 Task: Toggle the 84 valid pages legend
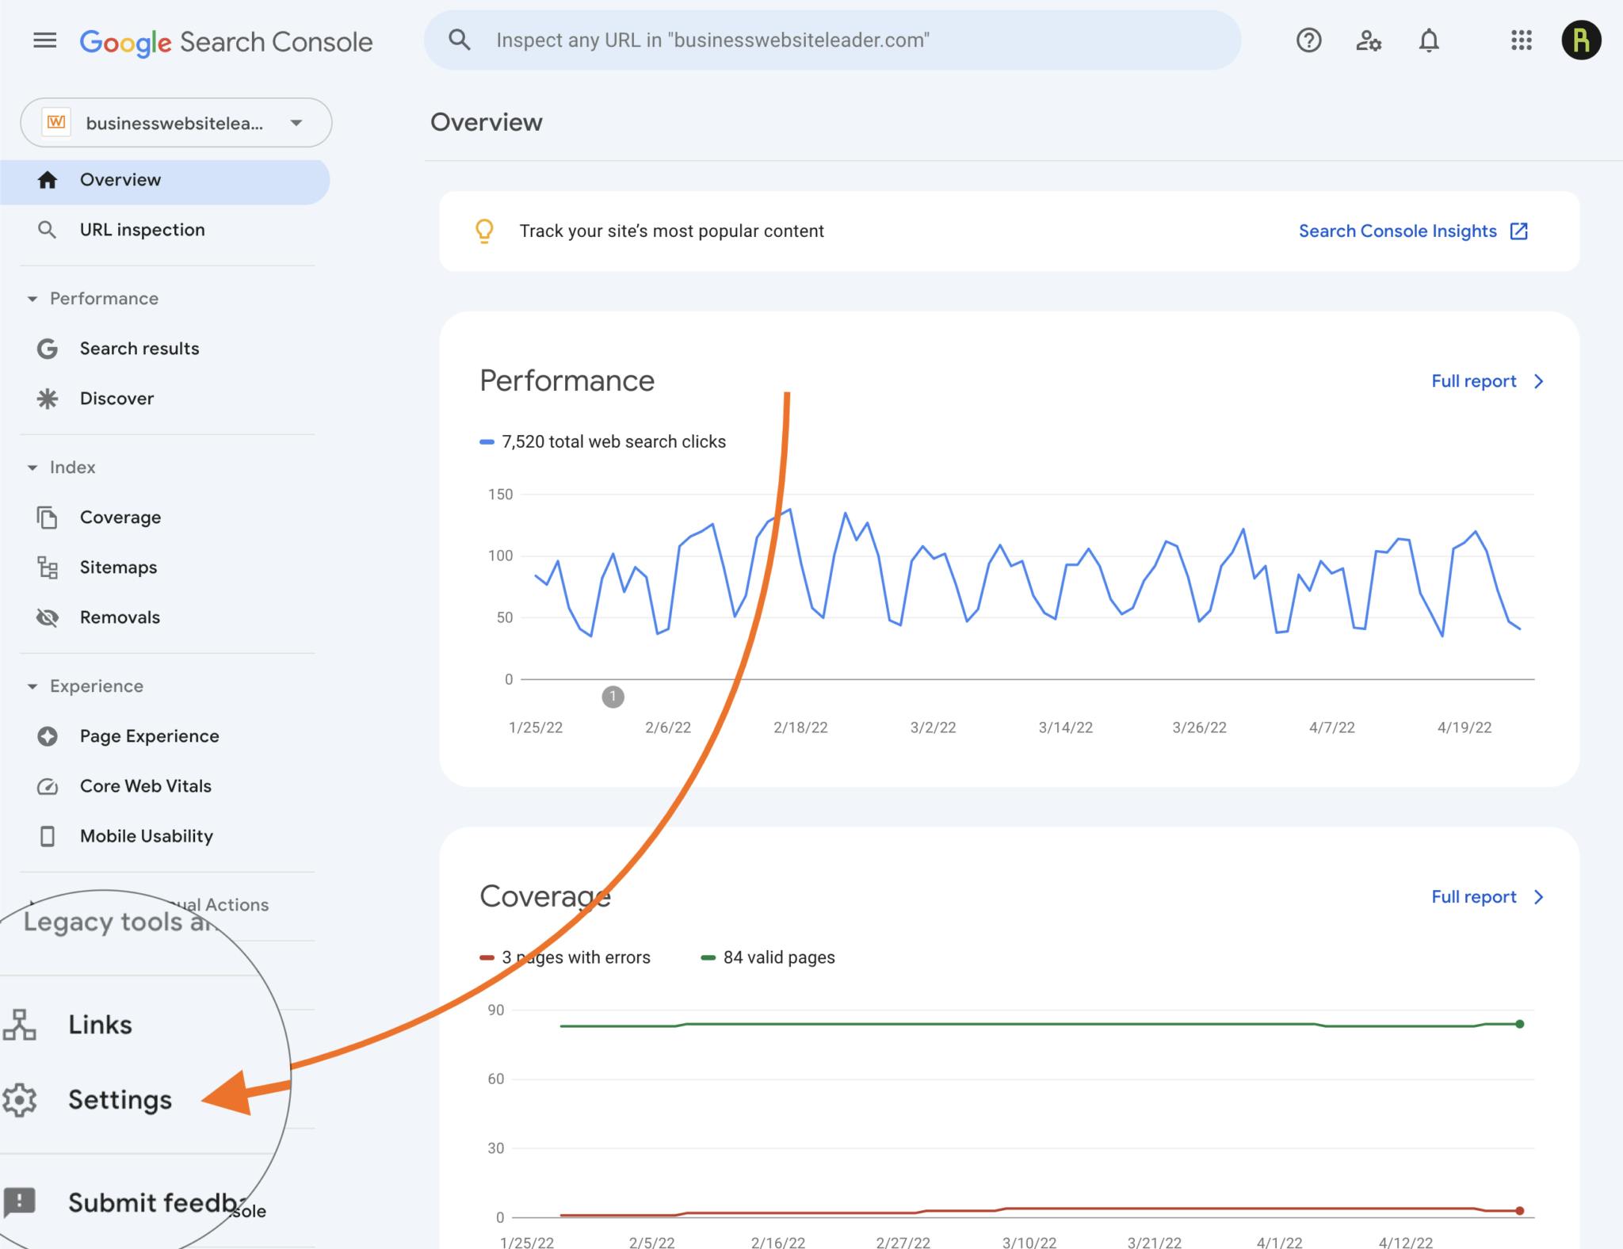pos(768,957)
